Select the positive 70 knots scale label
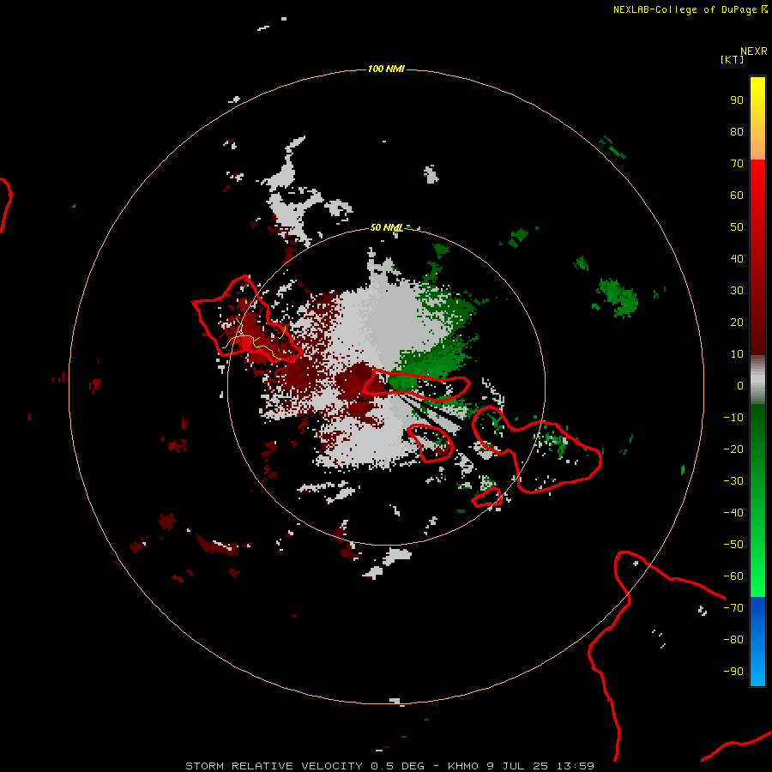The height and width of the screenshot is (772, 772). [737, 164]
